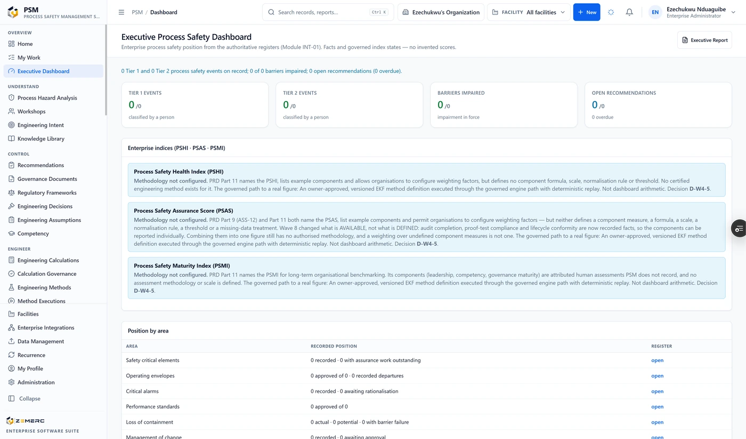The height and width of the screenshot is (439, 746).
Task: Open Home from the sidebar
Action: tap(53, 44)
